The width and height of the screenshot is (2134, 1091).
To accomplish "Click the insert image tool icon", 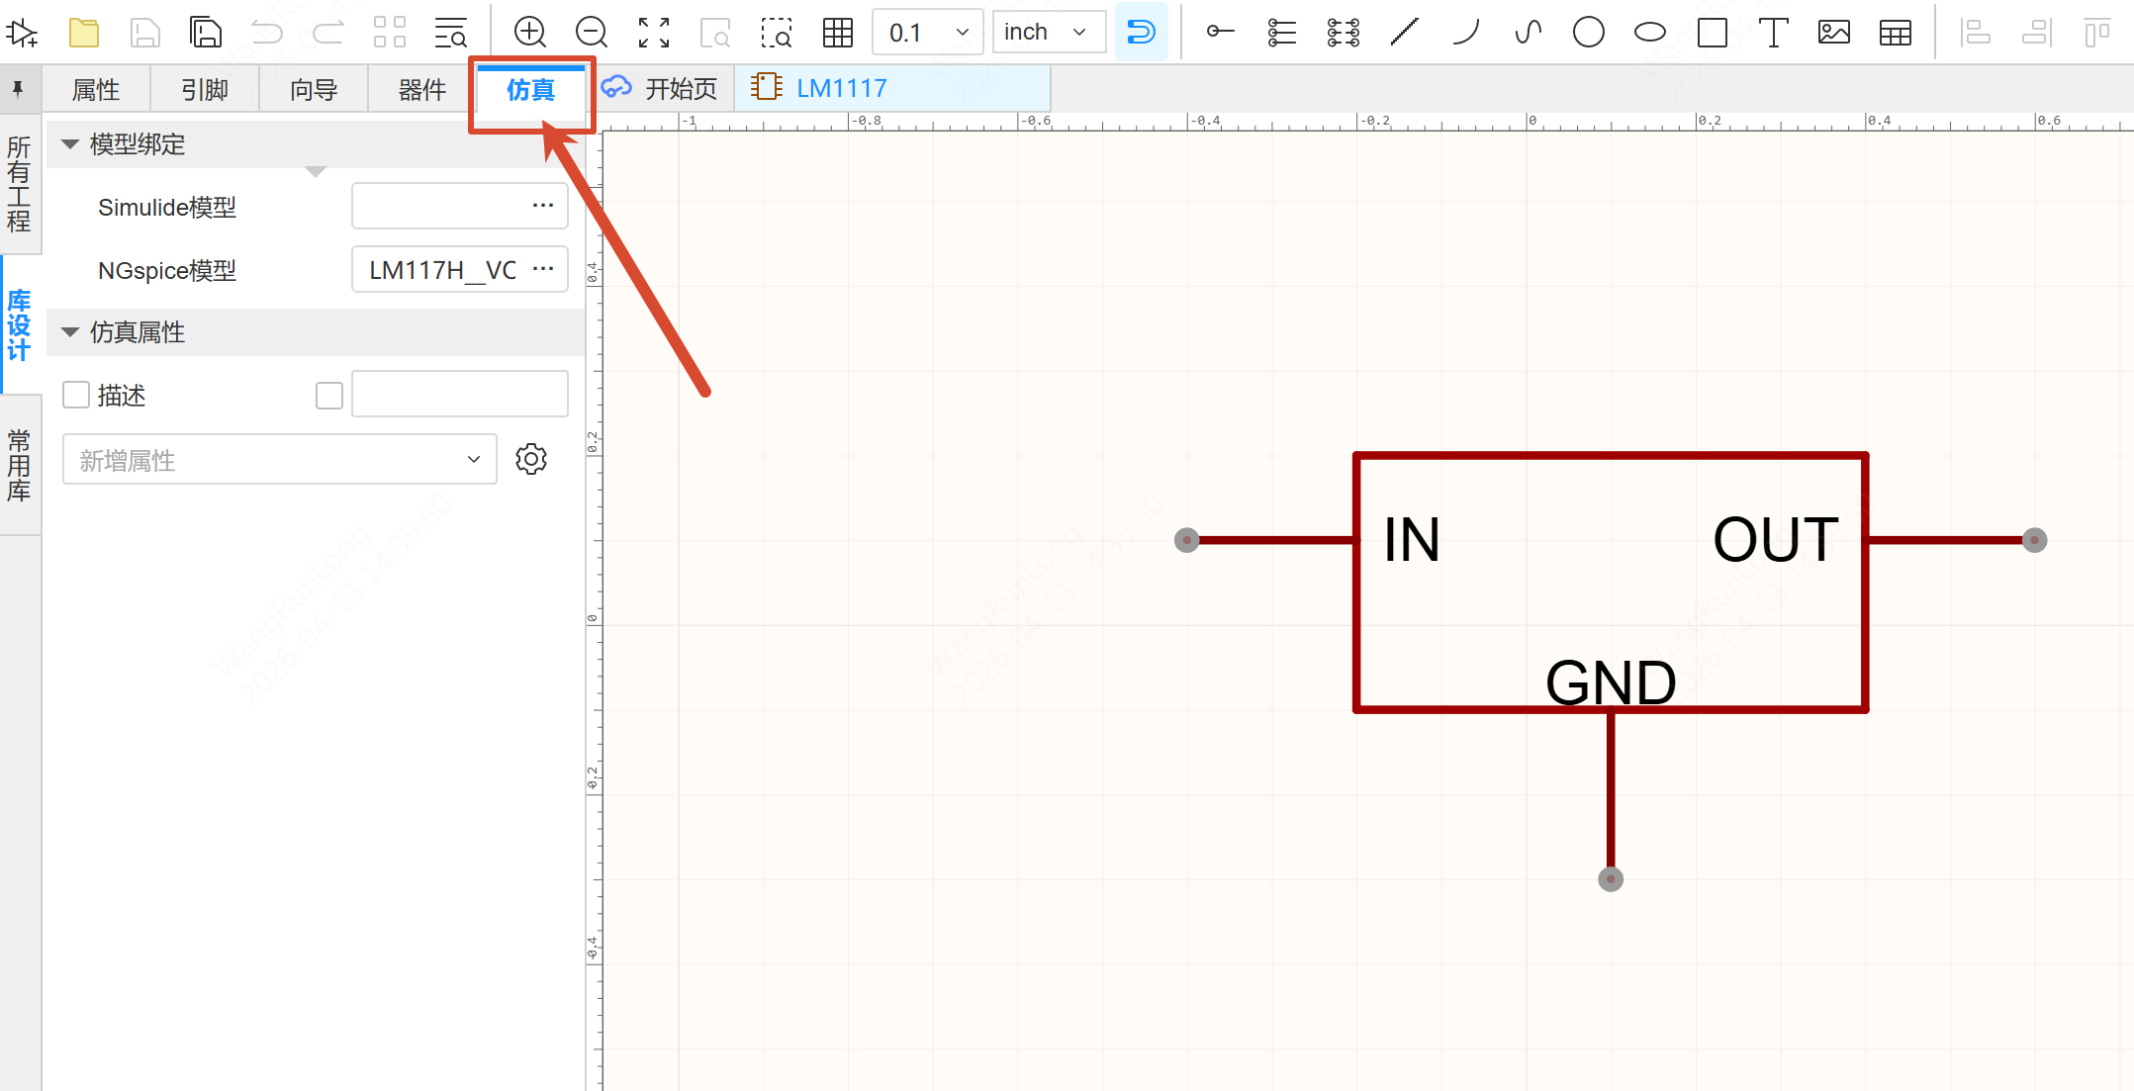I will (x=1833, y=33).
